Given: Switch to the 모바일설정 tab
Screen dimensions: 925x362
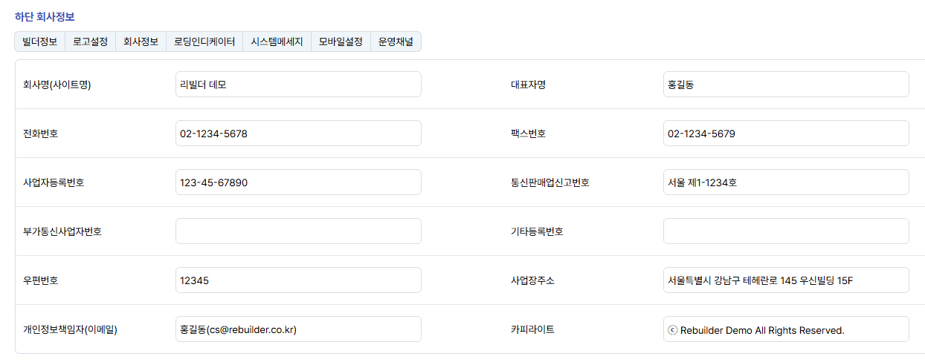Looking at the screenshot, I should tap(341, 42).
